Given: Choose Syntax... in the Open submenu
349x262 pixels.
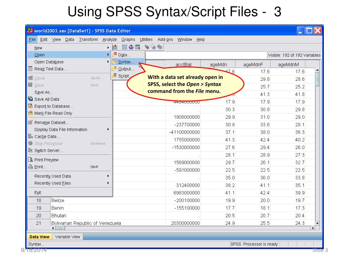Looking at the screenshot, I should (x=128, y=62).
